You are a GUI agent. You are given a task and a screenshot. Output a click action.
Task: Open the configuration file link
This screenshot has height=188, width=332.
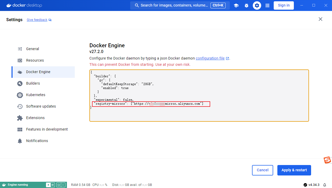tap(210, 58)
